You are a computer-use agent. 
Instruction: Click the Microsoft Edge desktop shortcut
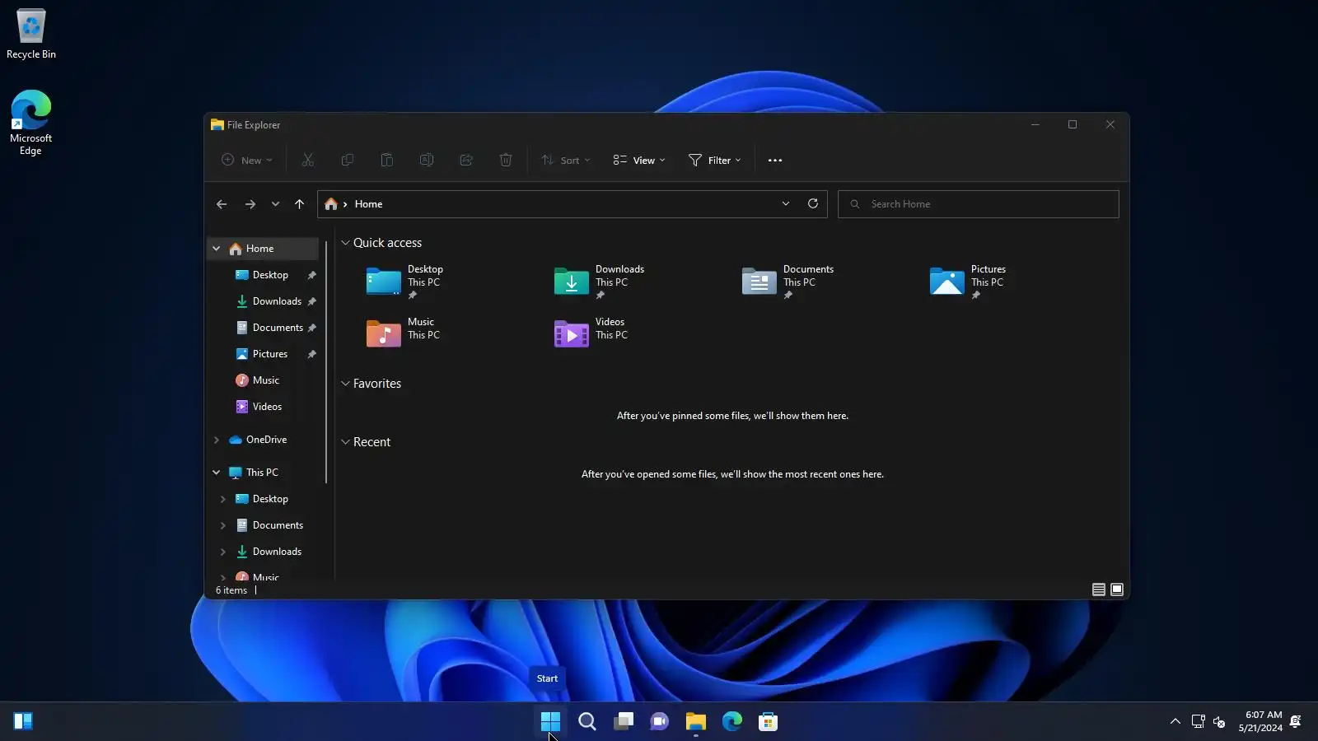30,123
